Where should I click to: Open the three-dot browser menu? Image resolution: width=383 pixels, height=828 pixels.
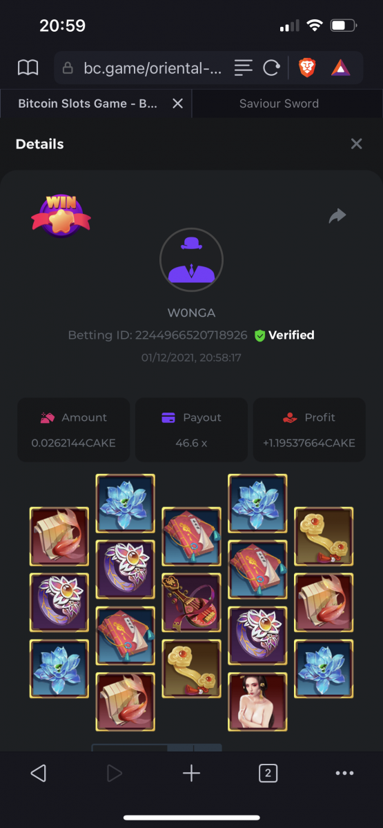click(x=344, y=773)
